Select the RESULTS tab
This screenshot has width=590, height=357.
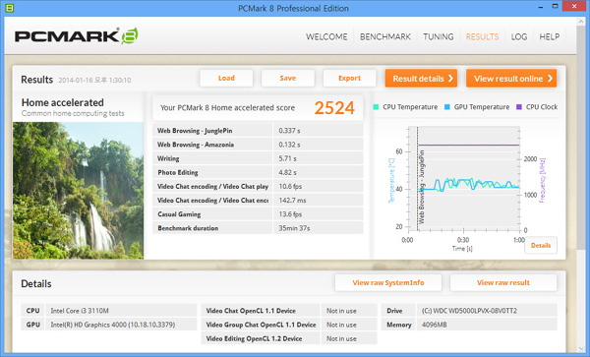click(x=482, y=36)
